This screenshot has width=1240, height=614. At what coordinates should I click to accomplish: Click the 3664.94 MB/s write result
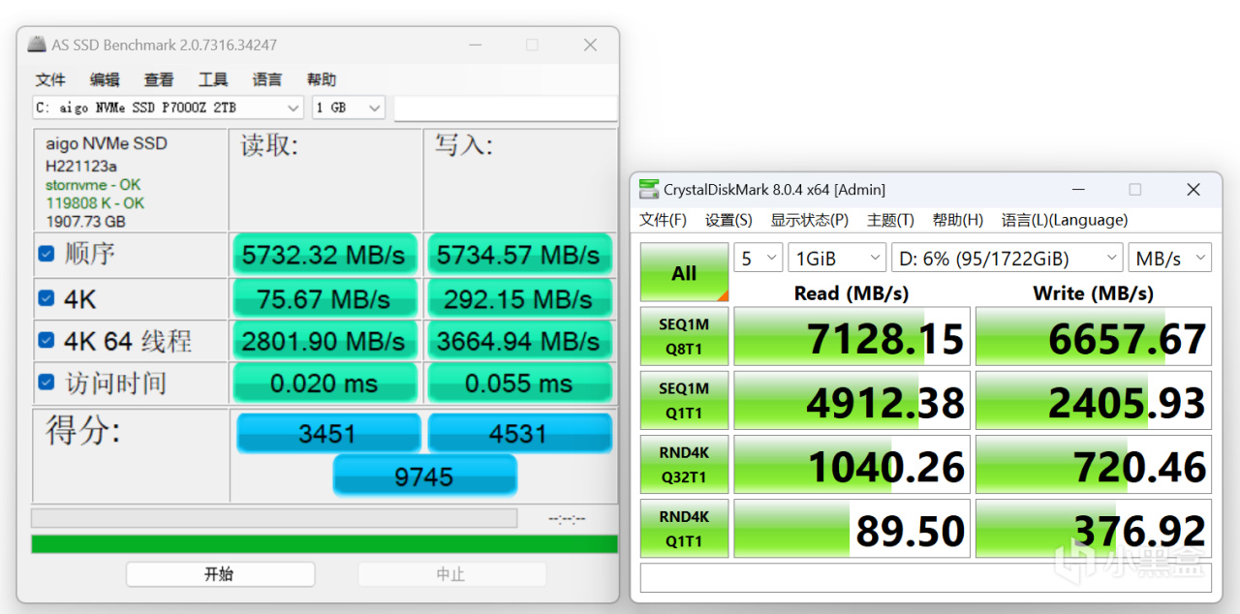(x=519, y=341)
